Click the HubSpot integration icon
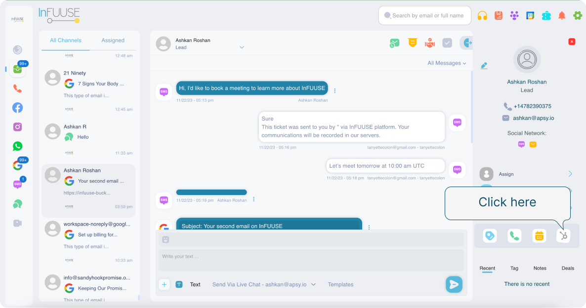This screenshot has height=308, width=586. point(563,236)
